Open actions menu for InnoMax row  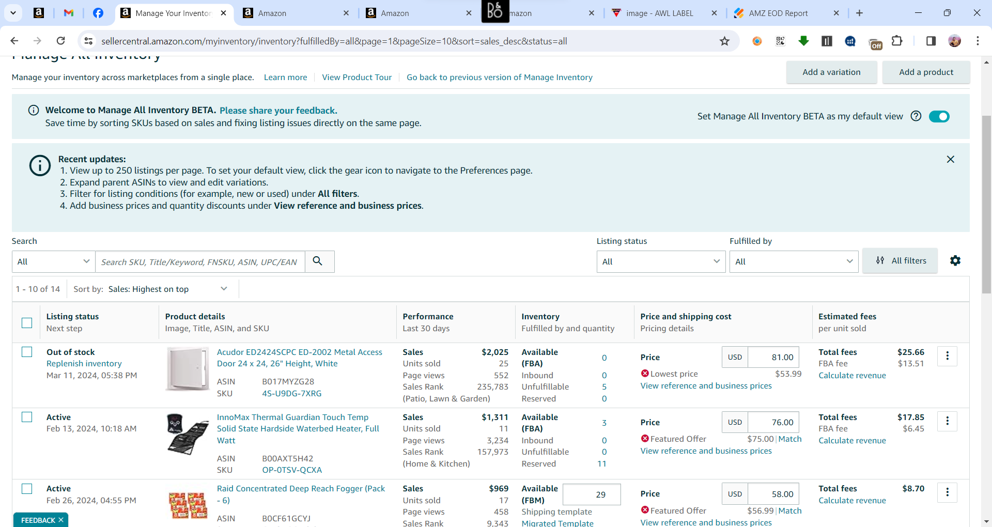(947, 421)
